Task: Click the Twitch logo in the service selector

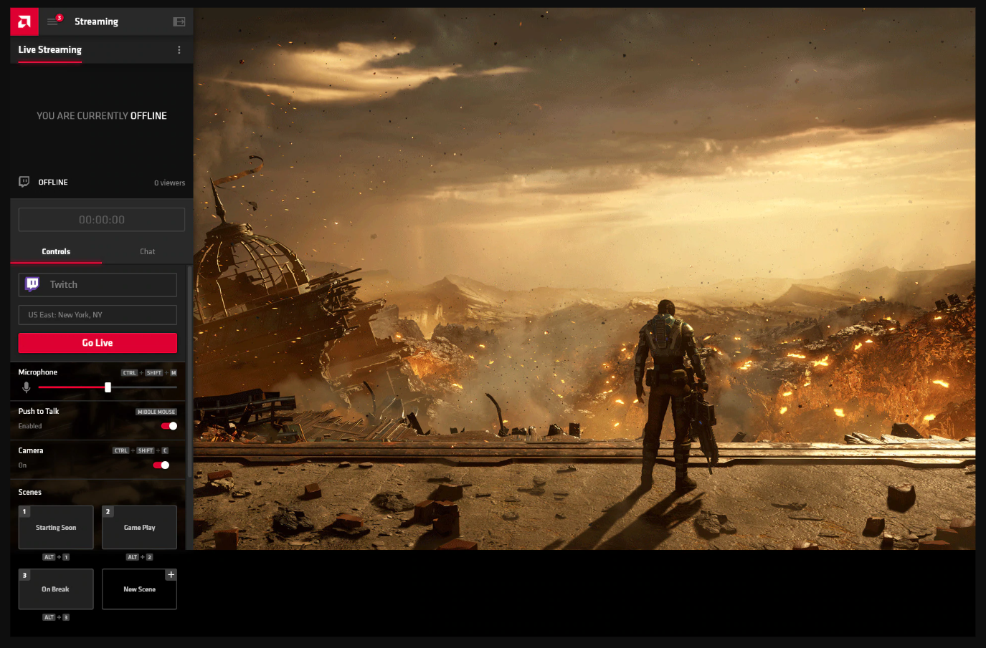Action: [x=33, y=284]
